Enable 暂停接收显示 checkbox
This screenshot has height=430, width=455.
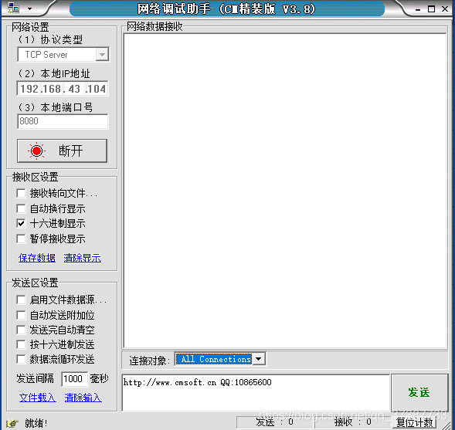click(x=21, y=239)
